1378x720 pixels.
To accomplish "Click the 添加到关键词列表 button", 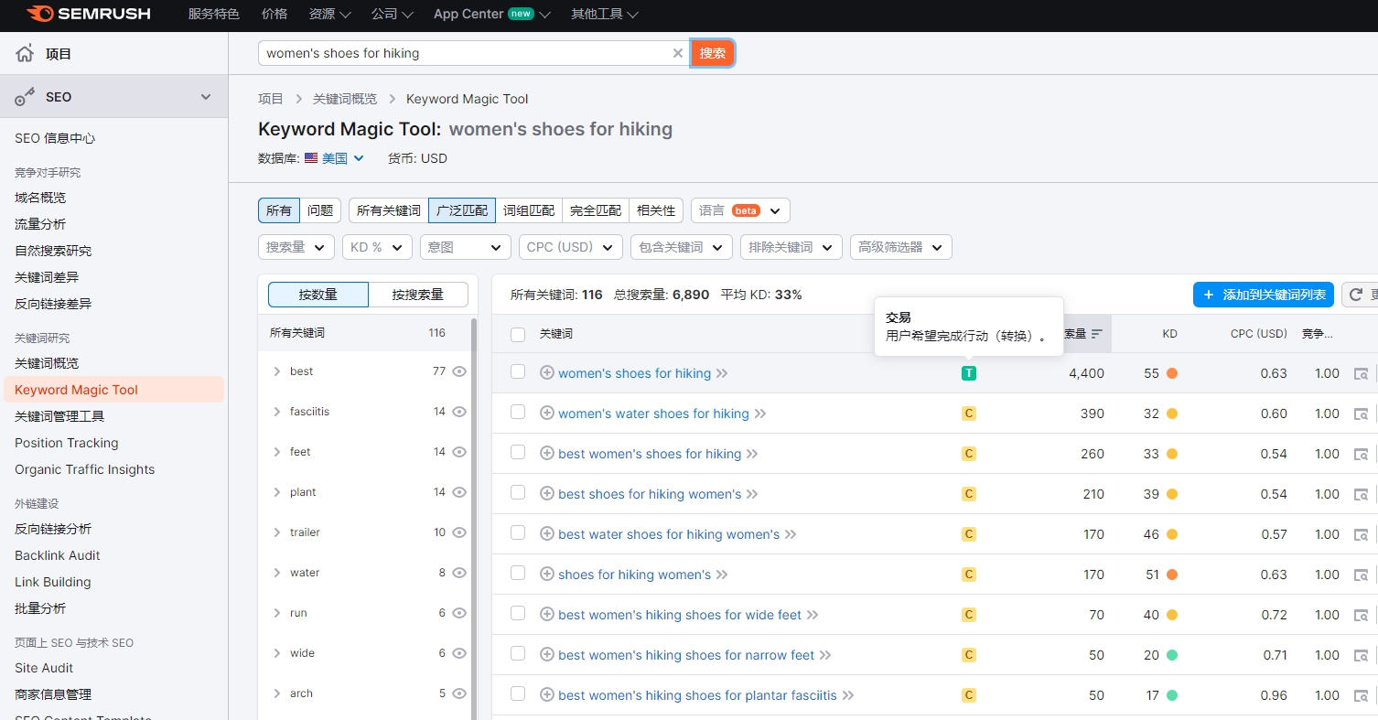I will [1264, 295].
